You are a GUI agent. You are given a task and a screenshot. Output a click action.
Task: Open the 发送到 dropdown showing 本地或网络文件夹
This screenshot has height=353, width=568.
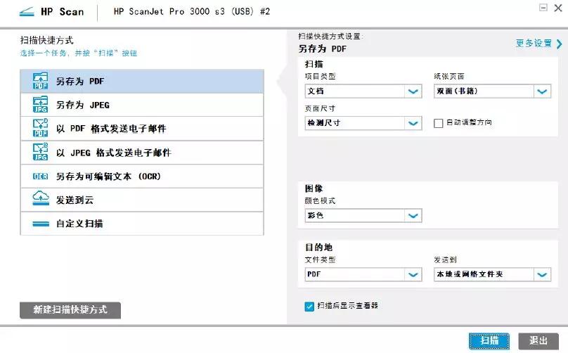(492, 274)
